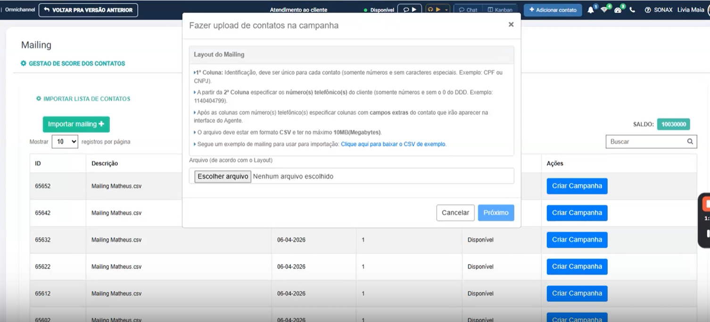This screenshot has height=322, width=710.
Task: Click Criar Campanha for mailing 65632
Action: (577, 240)
